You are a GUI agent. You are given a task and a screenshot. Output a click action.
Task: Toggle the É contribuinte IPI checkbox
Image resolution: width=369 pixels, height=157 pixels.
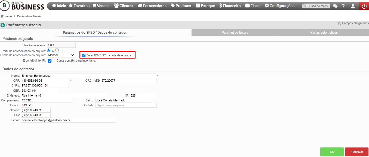point(50,61)
